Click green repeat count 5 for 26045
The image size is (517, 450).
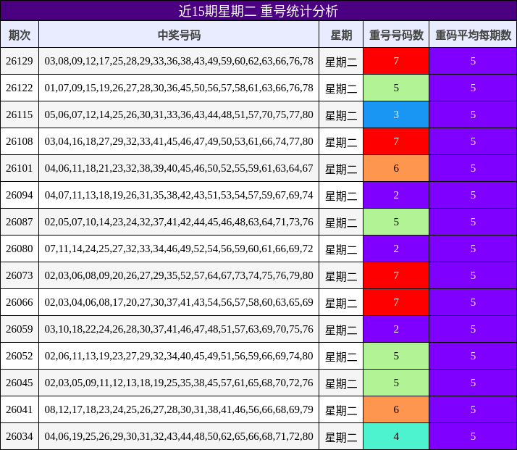[x=396, y=383]
